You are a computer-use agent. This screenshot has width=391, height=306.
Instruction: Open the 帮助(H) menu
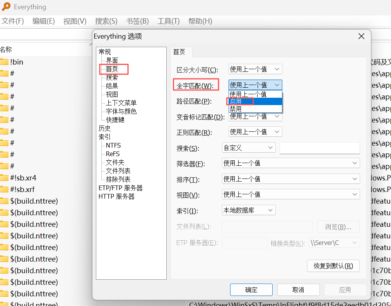[200, 21]
